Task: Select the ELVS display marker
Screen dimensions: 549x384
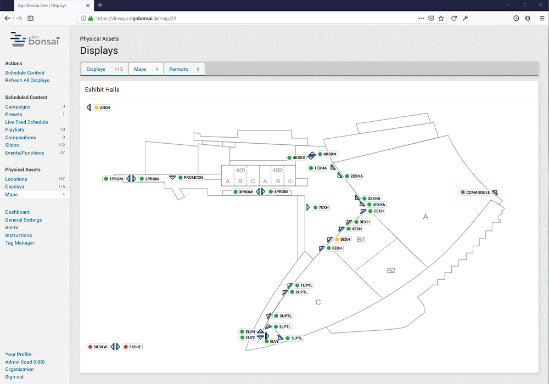Action: click(x=248, y=338)
